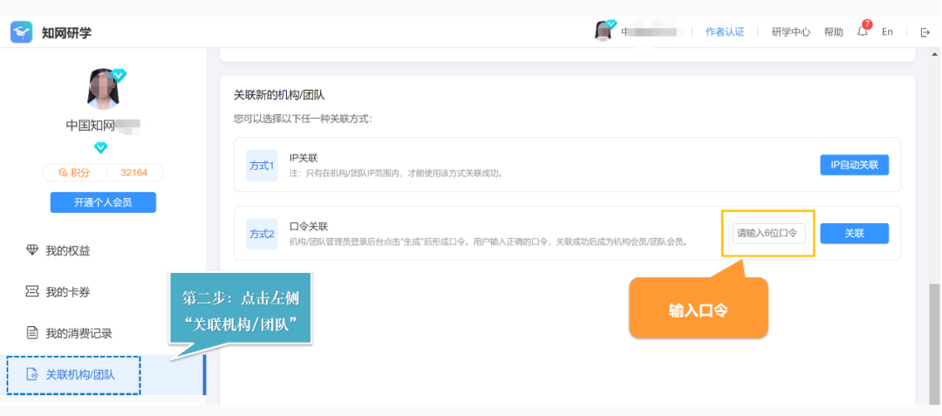The height and width of the screenshot is (416, 942).
Task: Click the 知网研学 logo icon
Action: 21,32
